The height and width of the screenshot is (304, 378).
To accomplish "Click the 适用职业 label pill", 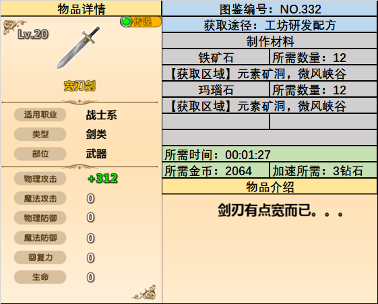I will tap(40, 115).
